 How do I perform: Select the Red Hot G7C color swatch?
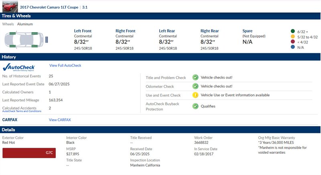click(29, 153)
